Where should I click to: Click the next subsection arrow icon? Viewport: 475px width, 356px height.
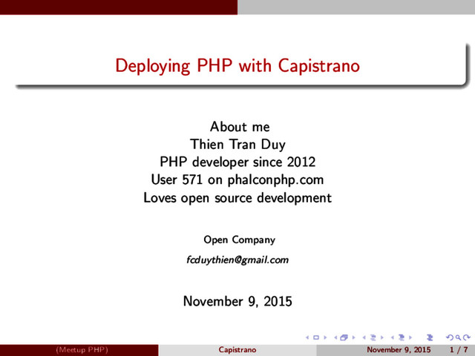coord(382,337)
